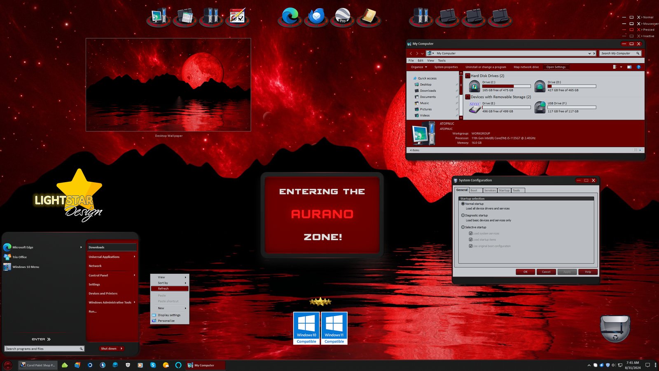Toggle Load system services checkbox
This screenshot has width=659, height=371.
point(471,233)
